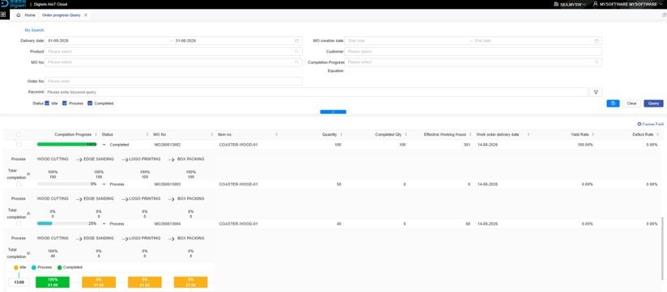Sort by Defect Rate column
This screenshot has height=292, width=667.
tap(657, 135)
